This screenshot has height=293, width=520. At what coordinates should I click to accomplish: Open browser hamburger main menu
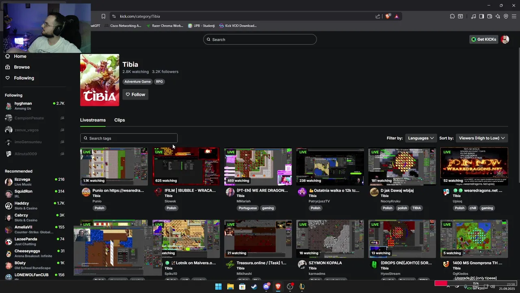(514, 16)
